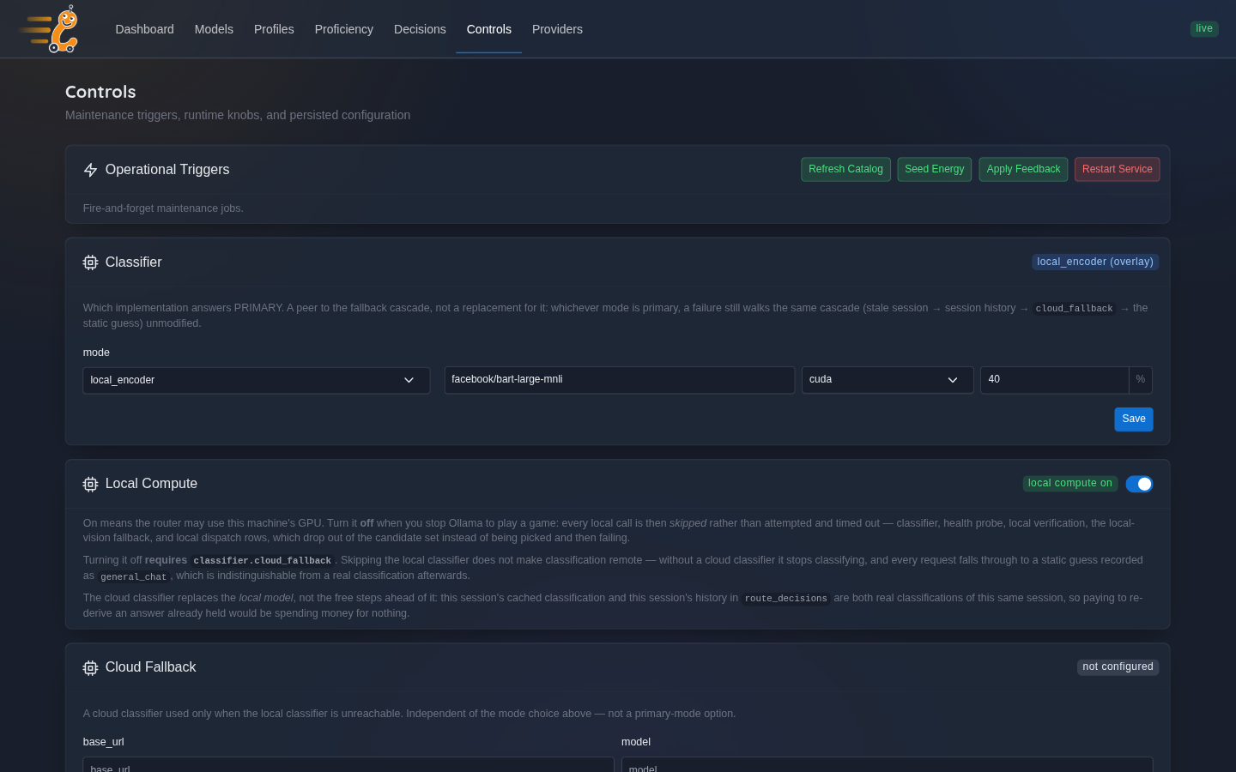
Task: Open the classifier mode dropdown
Action: coord(256,380)
